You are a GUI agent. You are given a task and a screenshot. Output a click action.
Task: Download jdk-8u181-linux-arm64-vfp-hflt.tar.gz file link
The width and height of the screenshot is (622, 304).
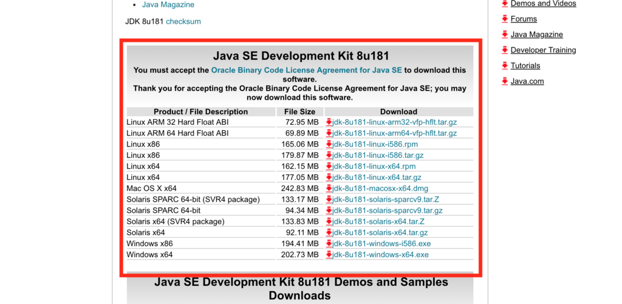click(x=395, y=133)
